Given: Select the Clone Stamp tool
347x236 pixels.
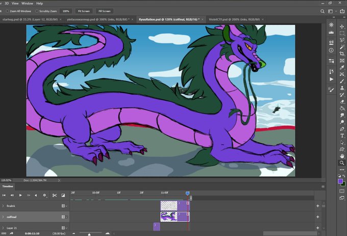Looking at the screenshot, I should point(342,88).
